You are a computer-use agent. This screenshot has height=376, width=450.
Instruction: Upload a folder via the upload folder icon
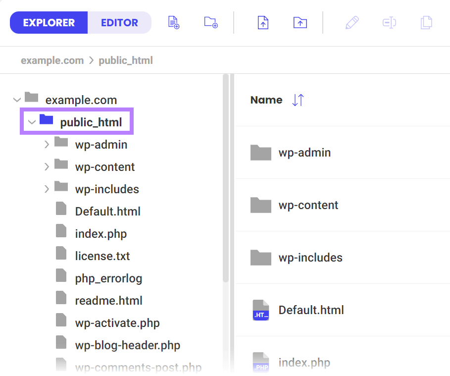click(300, 22)
